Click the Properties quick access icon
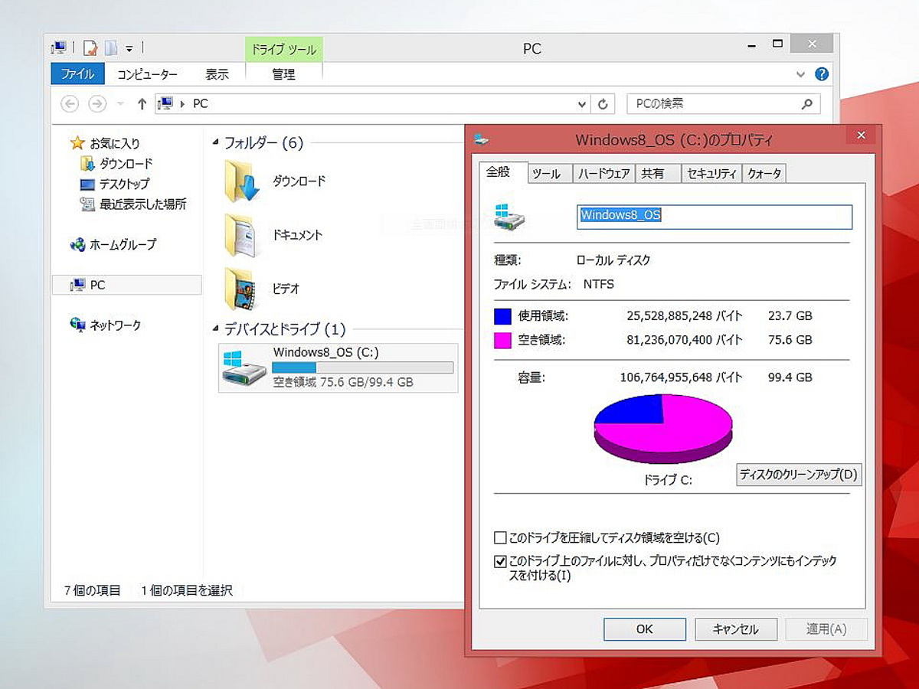This screenshot has width=919, height=689. click(90, 48)
